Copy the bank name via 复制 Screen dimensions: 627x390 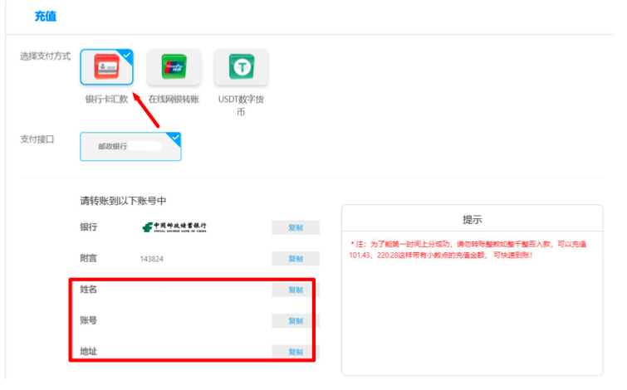(295, 227)
